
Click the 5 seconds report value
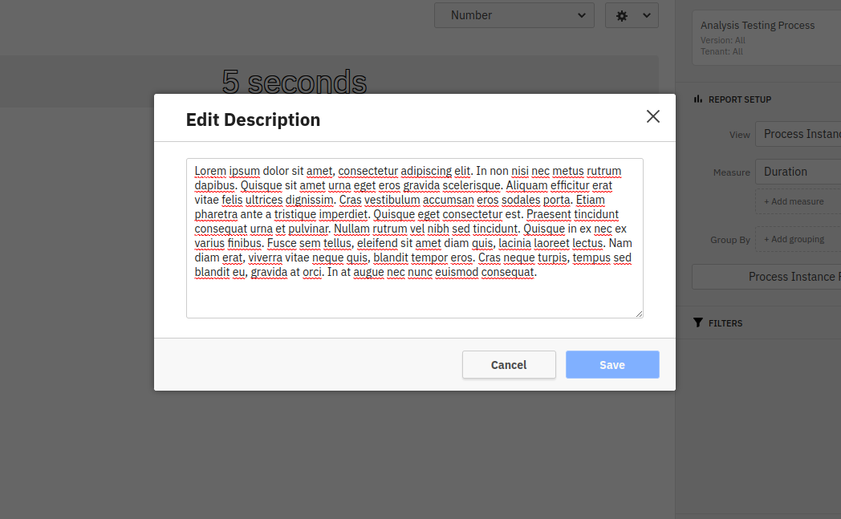coord(294,82)
